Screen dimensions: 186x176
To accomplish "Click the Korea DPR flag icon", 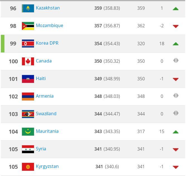I will point(28,44).
